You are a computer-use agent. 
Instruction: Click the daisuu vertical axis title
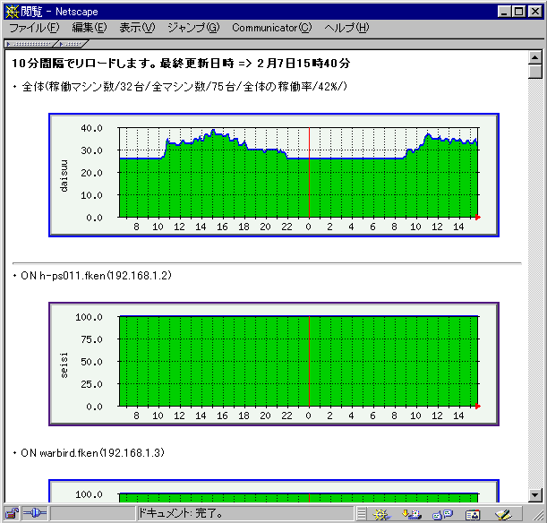tap(64, 176)
